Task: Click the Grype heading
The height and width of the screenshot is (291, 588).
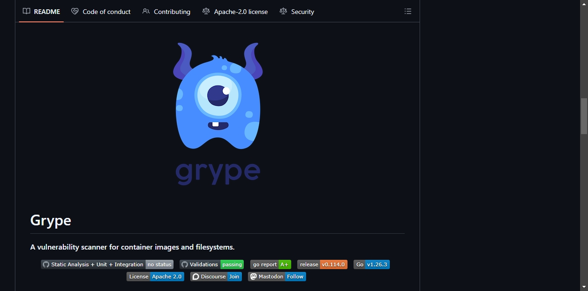Action: tap(51, 220)
